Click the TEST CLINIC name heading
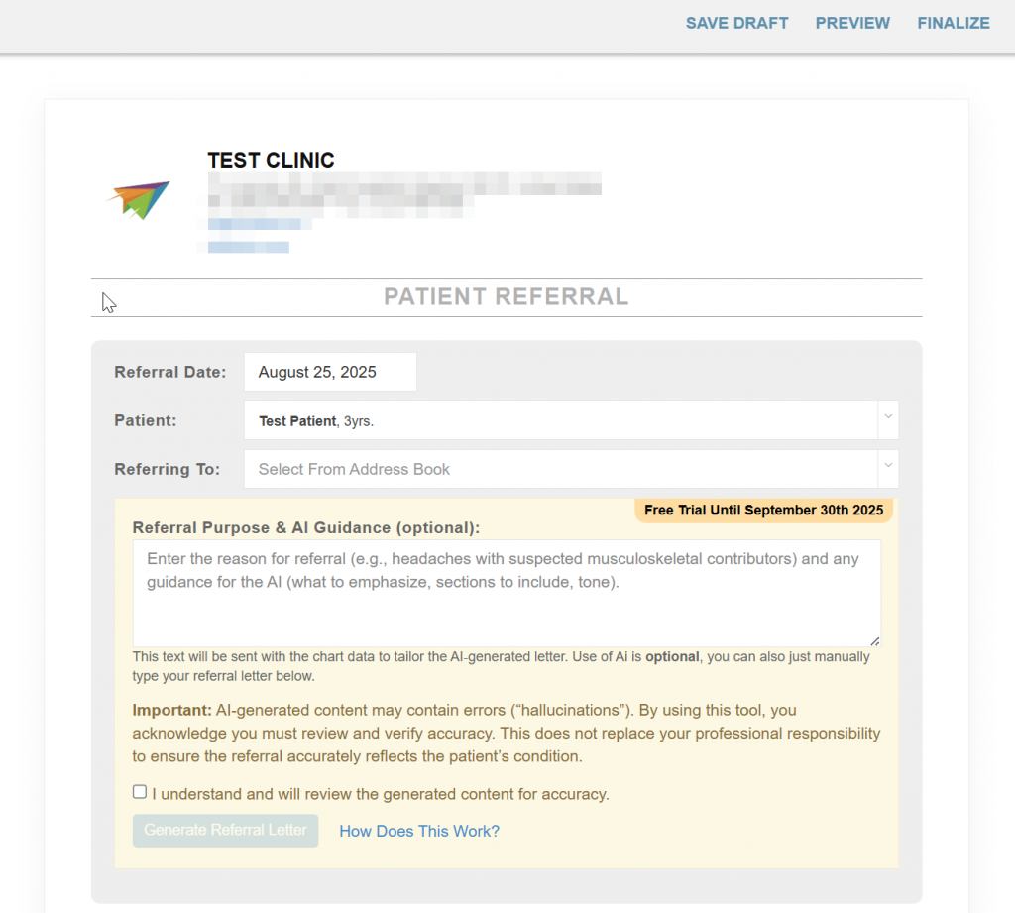Viewport: 1015px width, 913px height. [271, 160]
